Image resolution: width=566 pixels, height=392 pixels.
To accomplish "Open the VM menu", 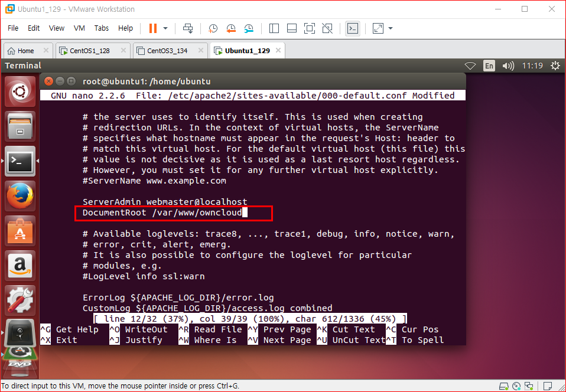I will pos(79,28).
